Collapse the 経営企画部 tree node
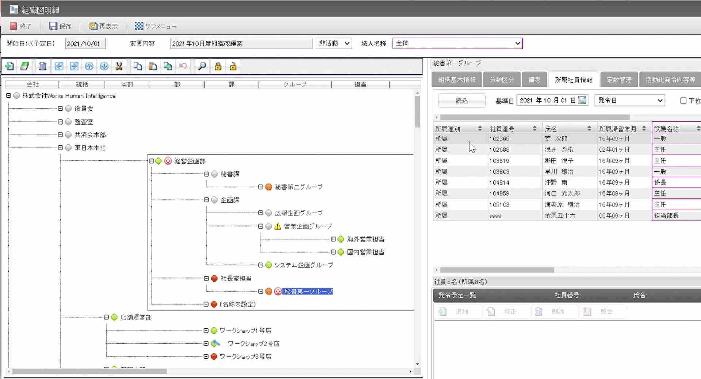This screenshot has width=701, height=379. [151, 161]
